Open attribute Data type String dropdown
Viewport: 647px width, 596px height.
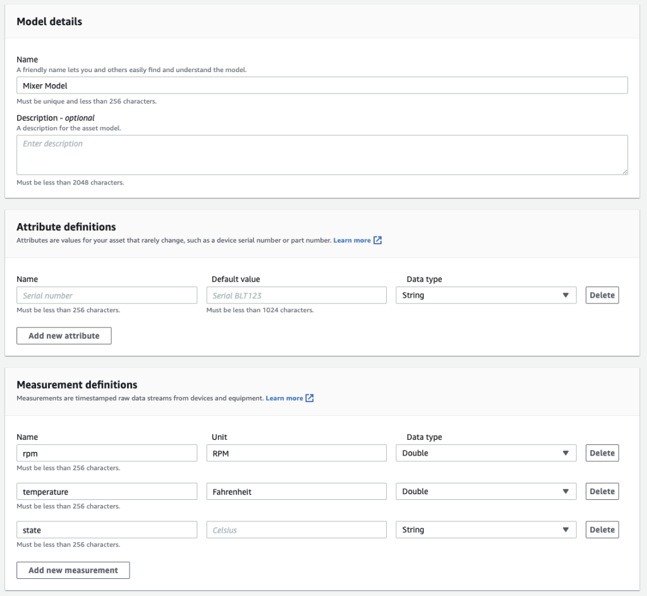[x=485, y=295]
